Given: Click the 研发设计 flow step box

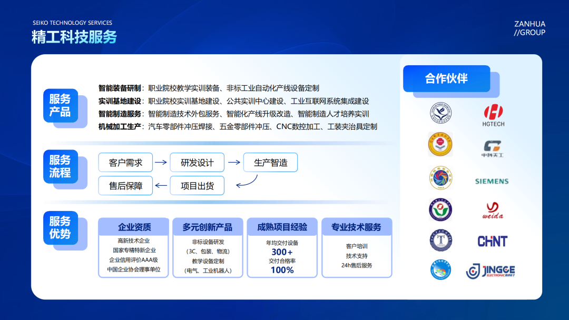Looking at the screenshot, I should point(197,162).
